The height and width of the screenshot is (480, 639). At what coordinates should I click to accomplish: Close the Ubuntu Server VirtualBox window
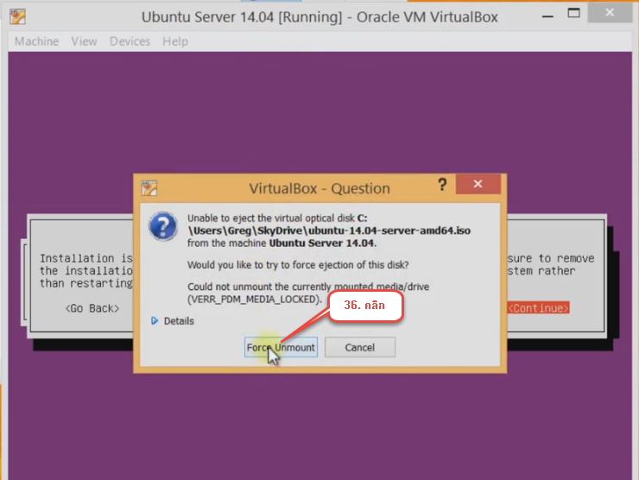pyautogui.click(x=610, y=13)
